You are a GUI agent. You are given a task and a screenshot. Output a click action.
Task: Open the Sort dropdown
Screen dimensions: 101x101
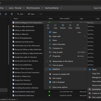[21, 14]
